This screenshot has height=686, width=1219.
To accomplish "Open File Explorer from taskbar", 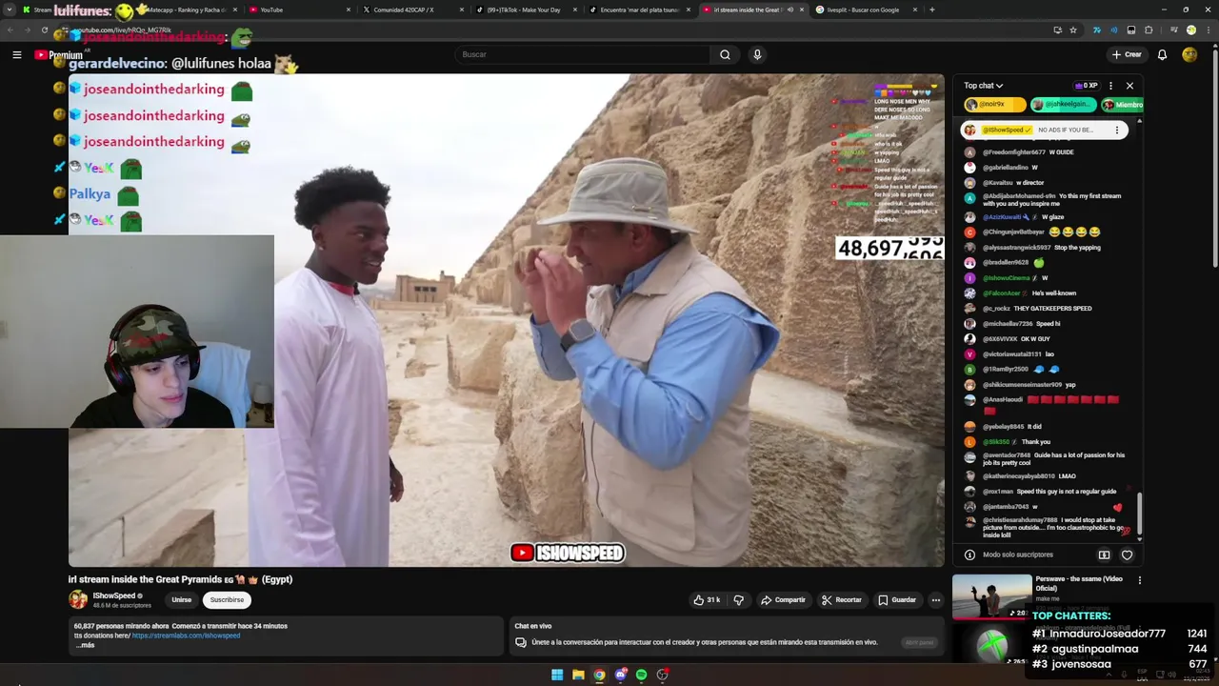I will tap(578, 675).
